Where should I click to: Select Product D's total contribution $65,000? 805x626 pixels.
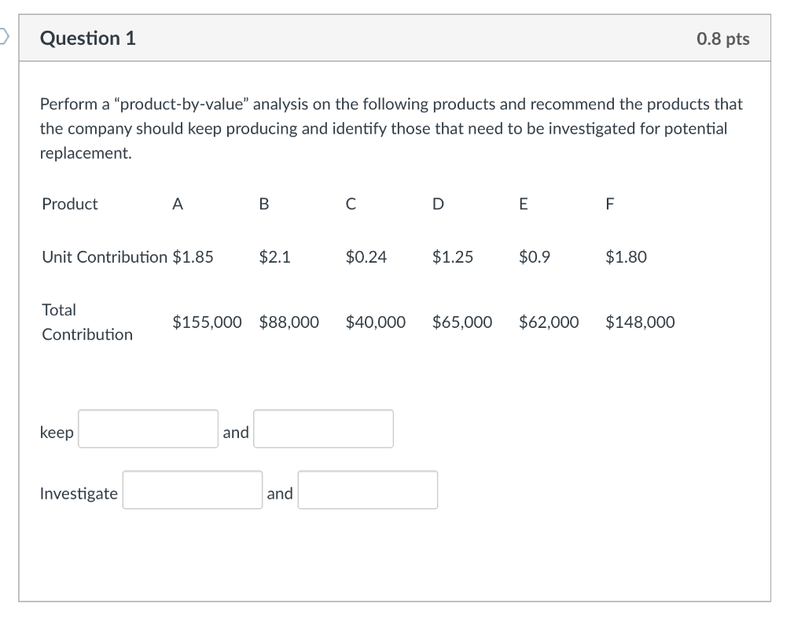(462, 322)
